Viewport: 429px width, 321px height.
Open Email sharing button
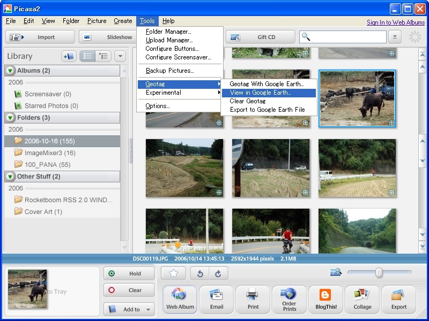216,299
